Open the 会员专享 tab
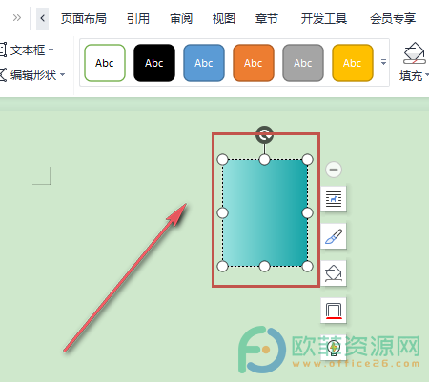This screenshot has height=382, width=429. [x=393, y=19]
